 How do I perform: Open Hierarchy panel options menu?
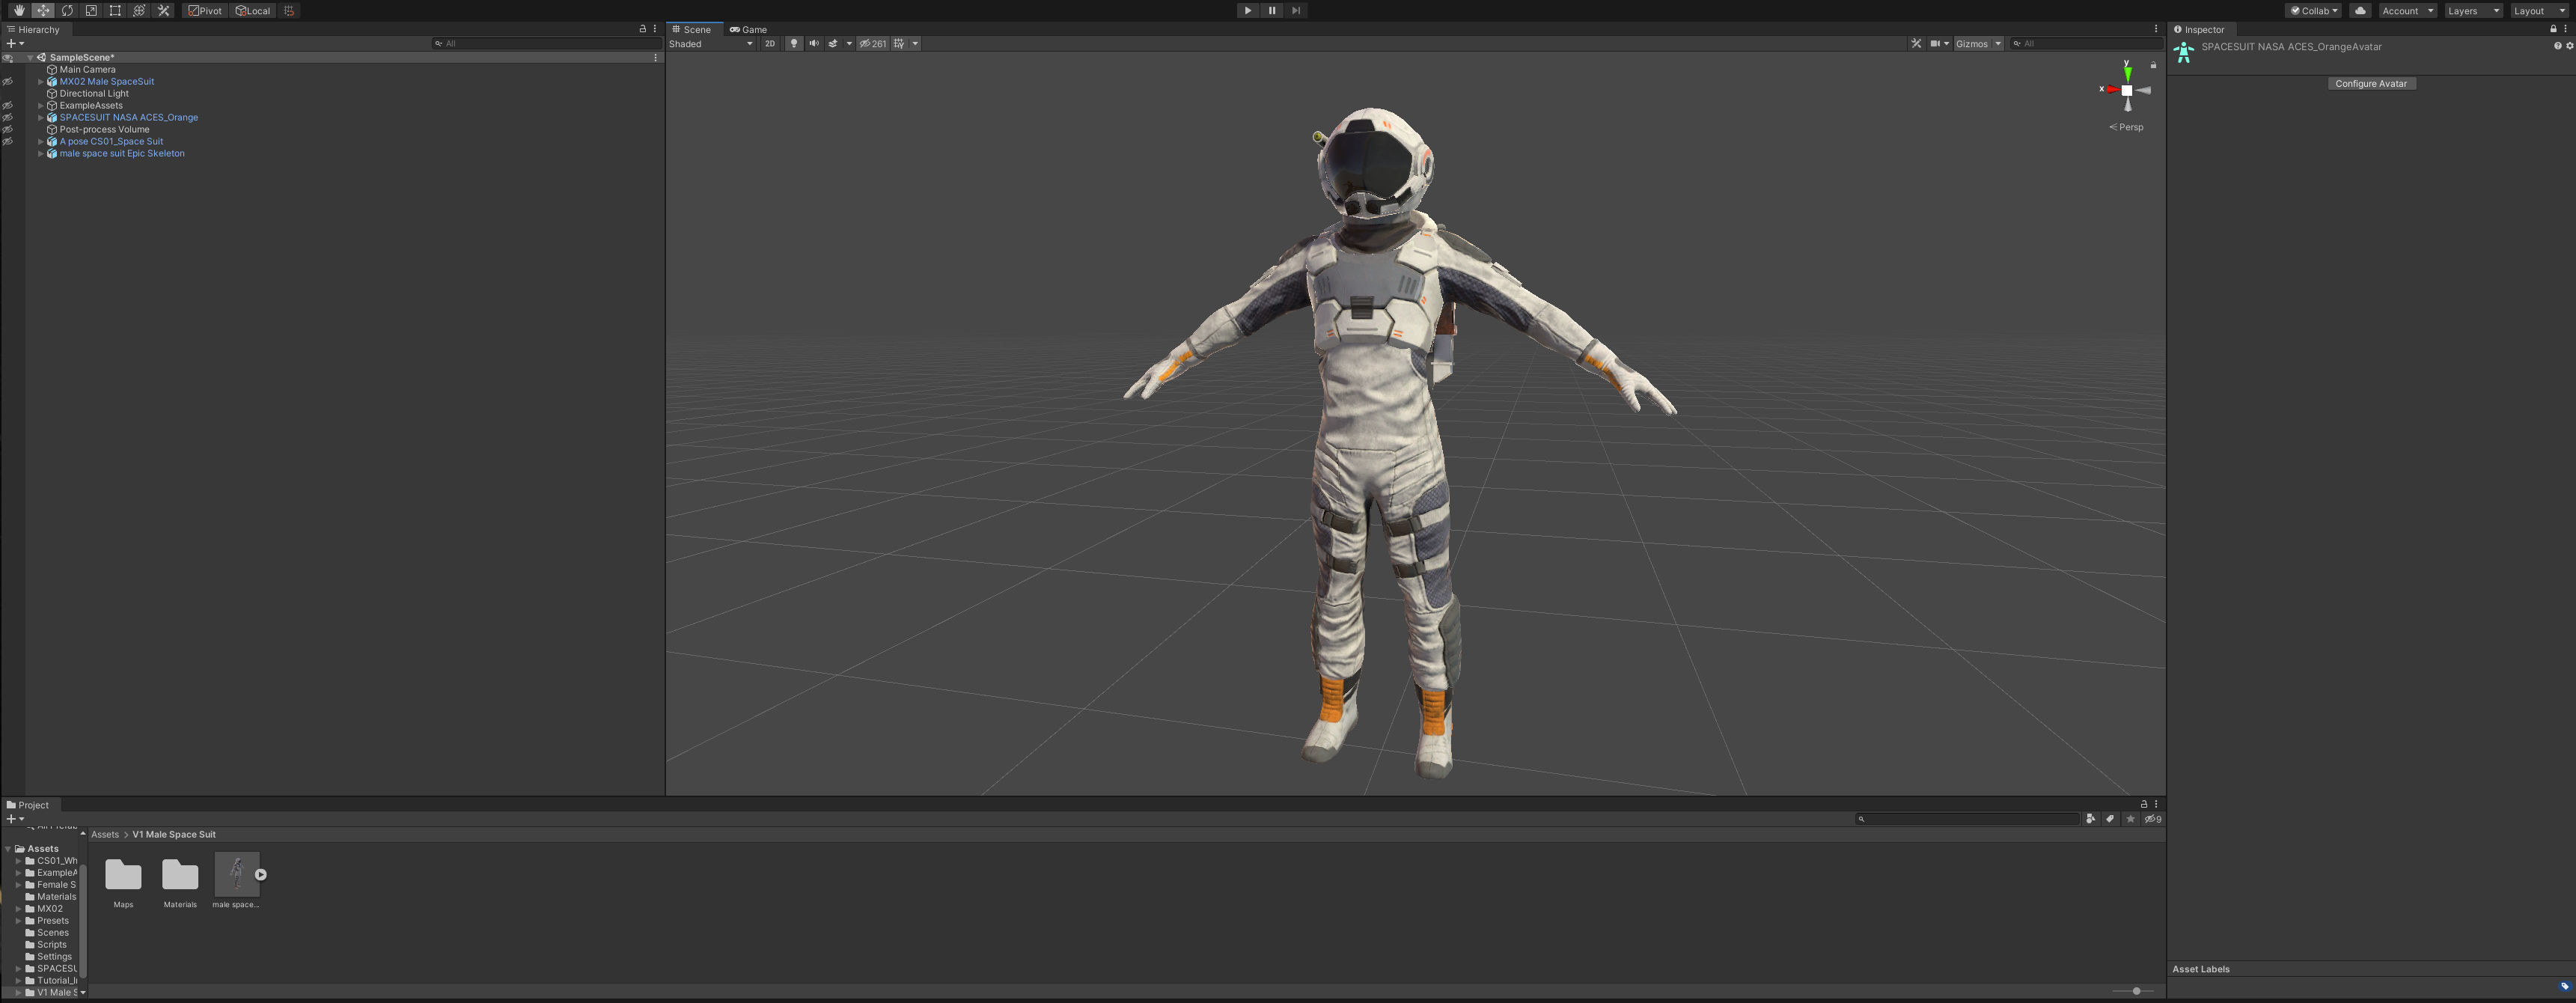[655, 29]
